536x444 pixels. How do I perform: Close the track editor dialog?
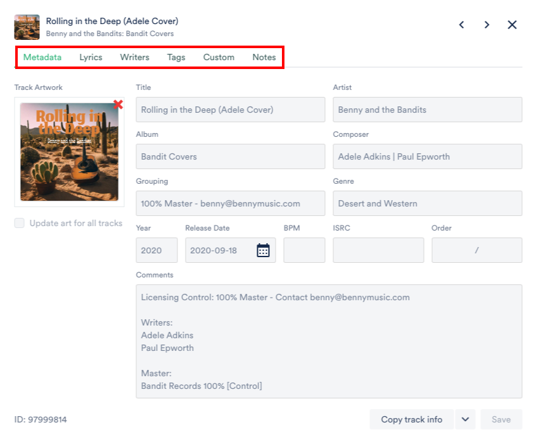coord(511,25)
